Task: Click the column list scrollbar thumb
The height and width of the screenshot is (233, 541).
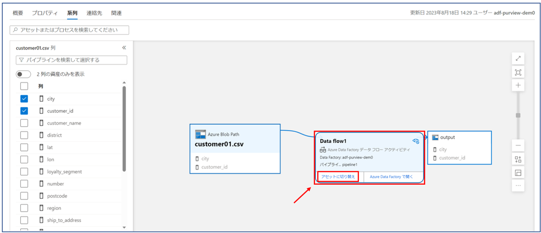Action: (124, 128)
